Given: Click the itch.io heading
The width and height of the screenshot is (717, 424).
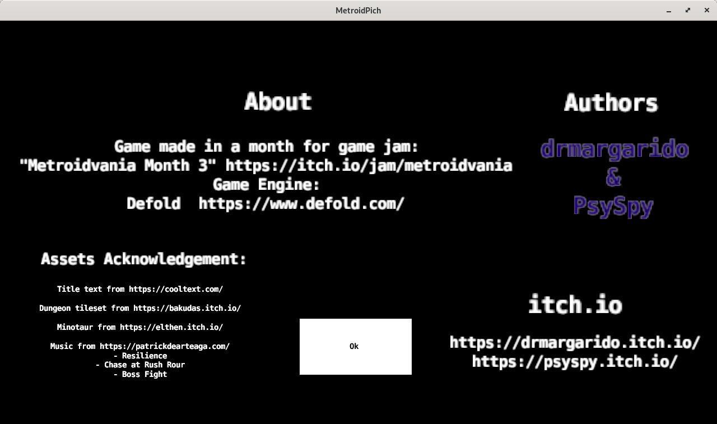Looking at the screenshot, I should pos(575,305).
